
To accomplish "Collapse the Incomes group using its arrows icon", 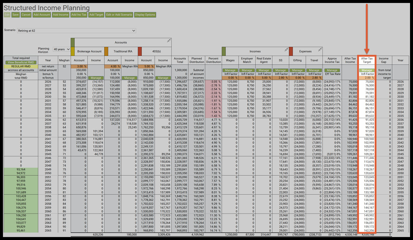I will 286,49.
